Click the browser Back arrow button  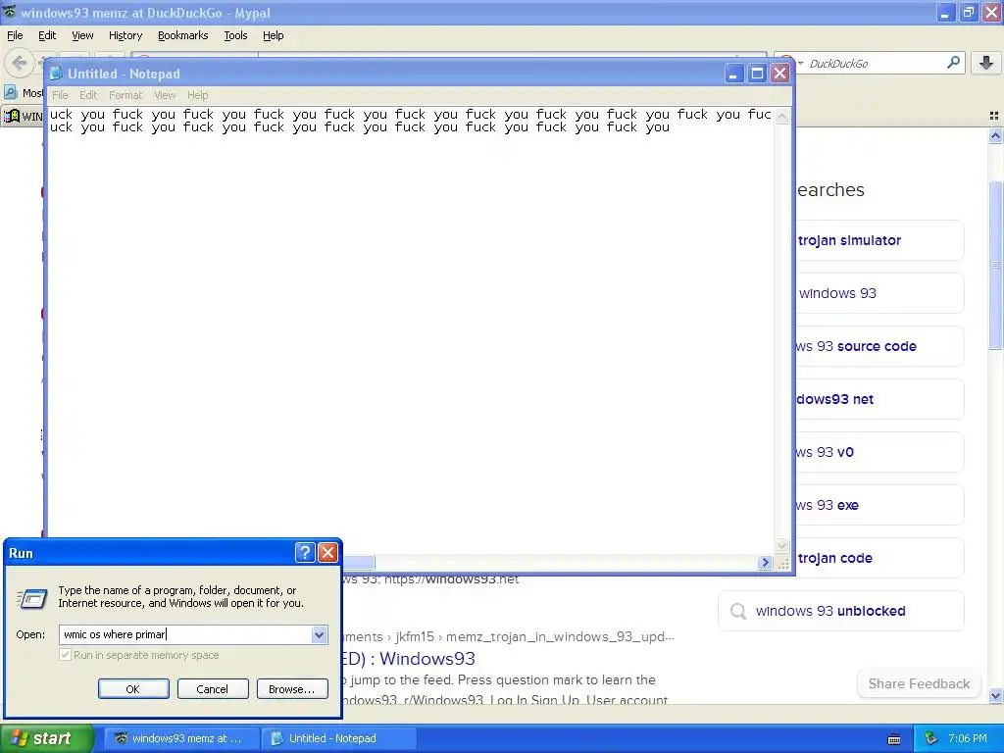point(20,63)
